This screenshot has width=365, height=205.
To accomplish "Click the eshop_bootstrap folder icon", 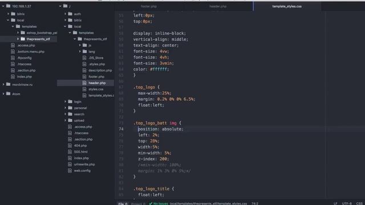I will click(x=23, y=33).
